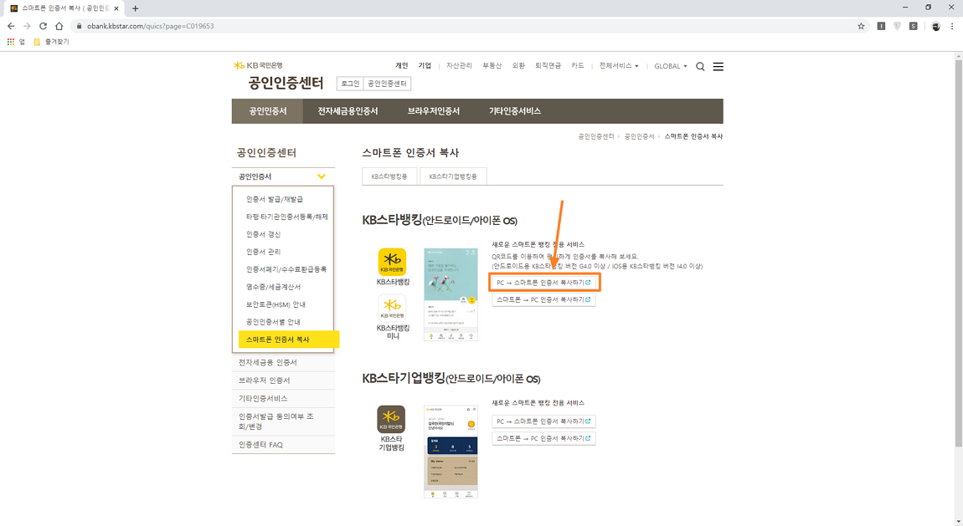Click the site search magnifier icon
Screen dimensions: 963x526
point(700,67)
